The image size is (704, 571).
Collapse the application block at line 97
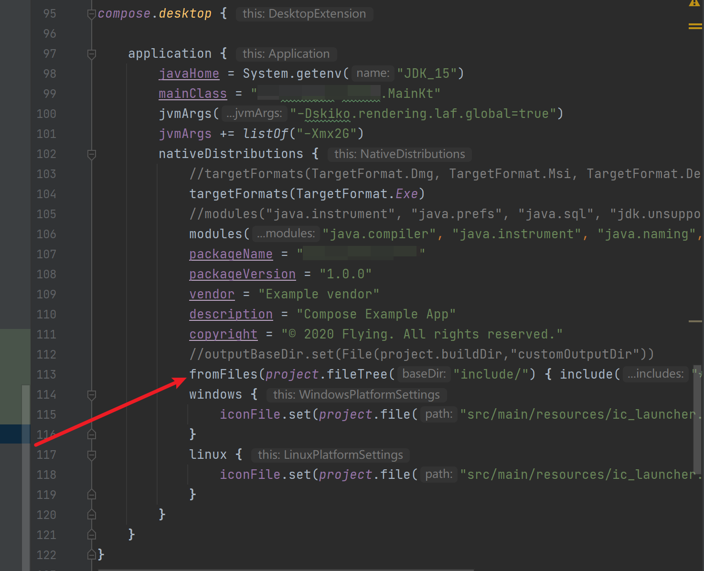[91, 53]
